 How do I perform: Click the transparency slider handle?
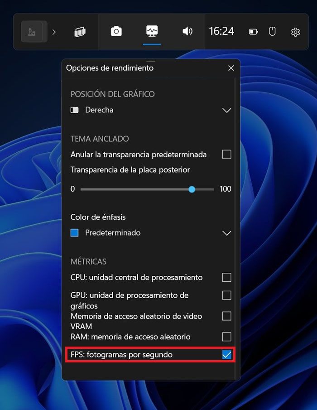(192, 189)
